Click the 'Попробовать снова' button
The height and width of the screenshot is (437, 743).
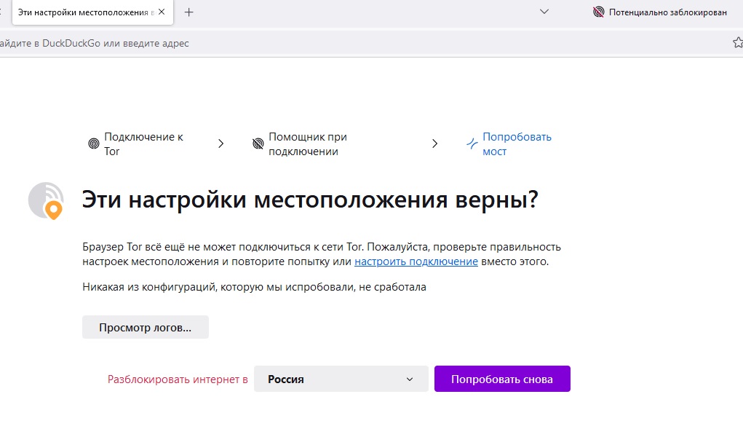point(502,379)
